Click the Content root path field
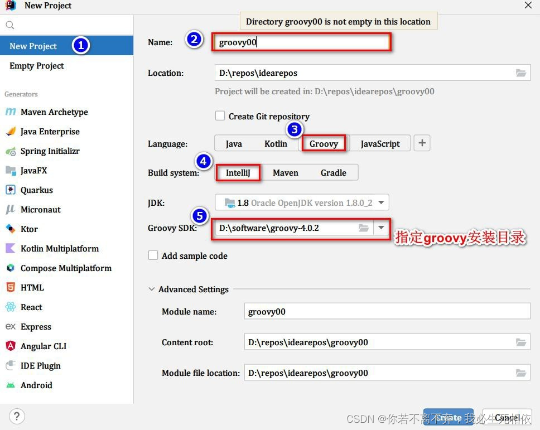This screenshot has width=540, height=430. point(387,342)
